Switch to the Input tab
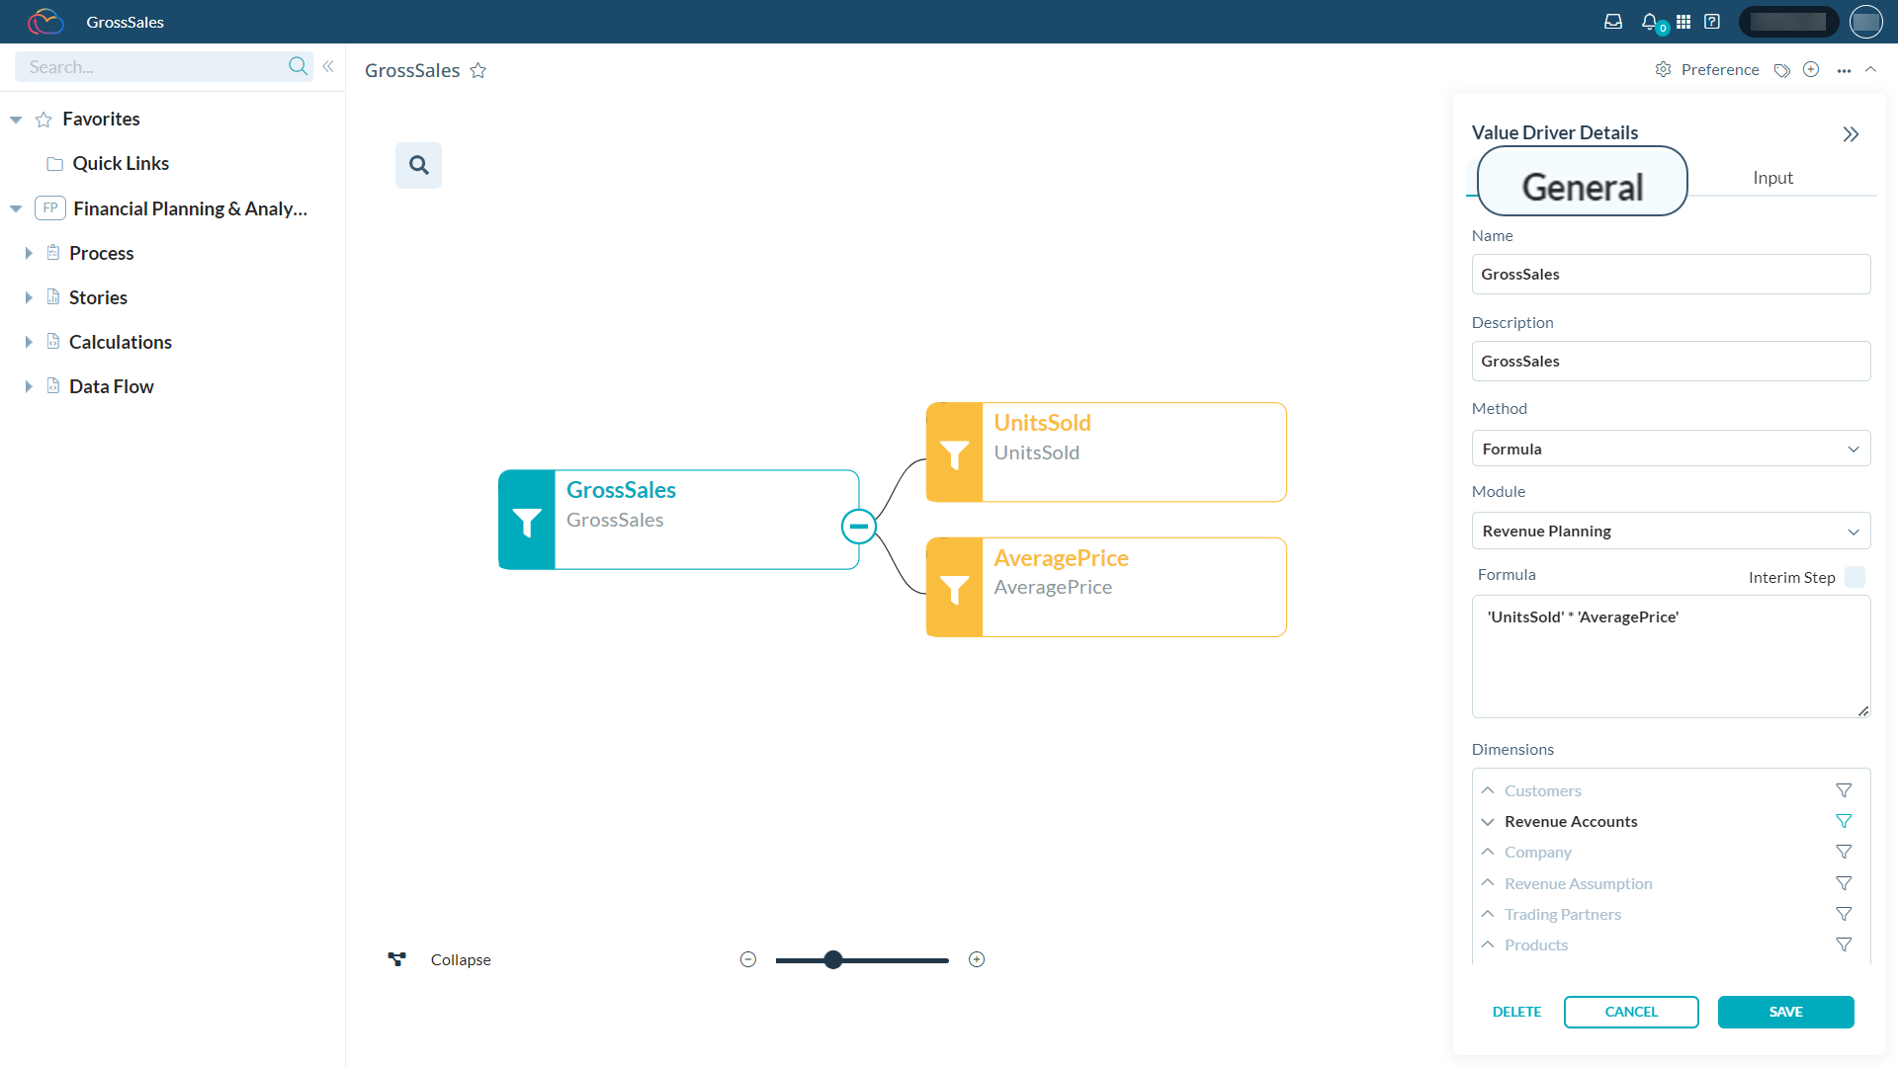 pos(1772,177)
